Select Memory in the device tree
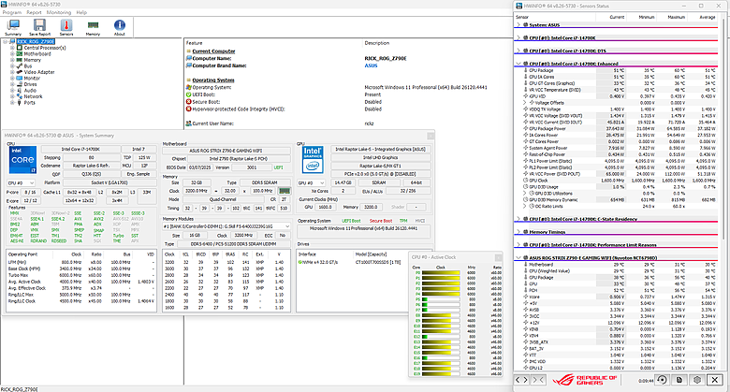 pos(32,60)
